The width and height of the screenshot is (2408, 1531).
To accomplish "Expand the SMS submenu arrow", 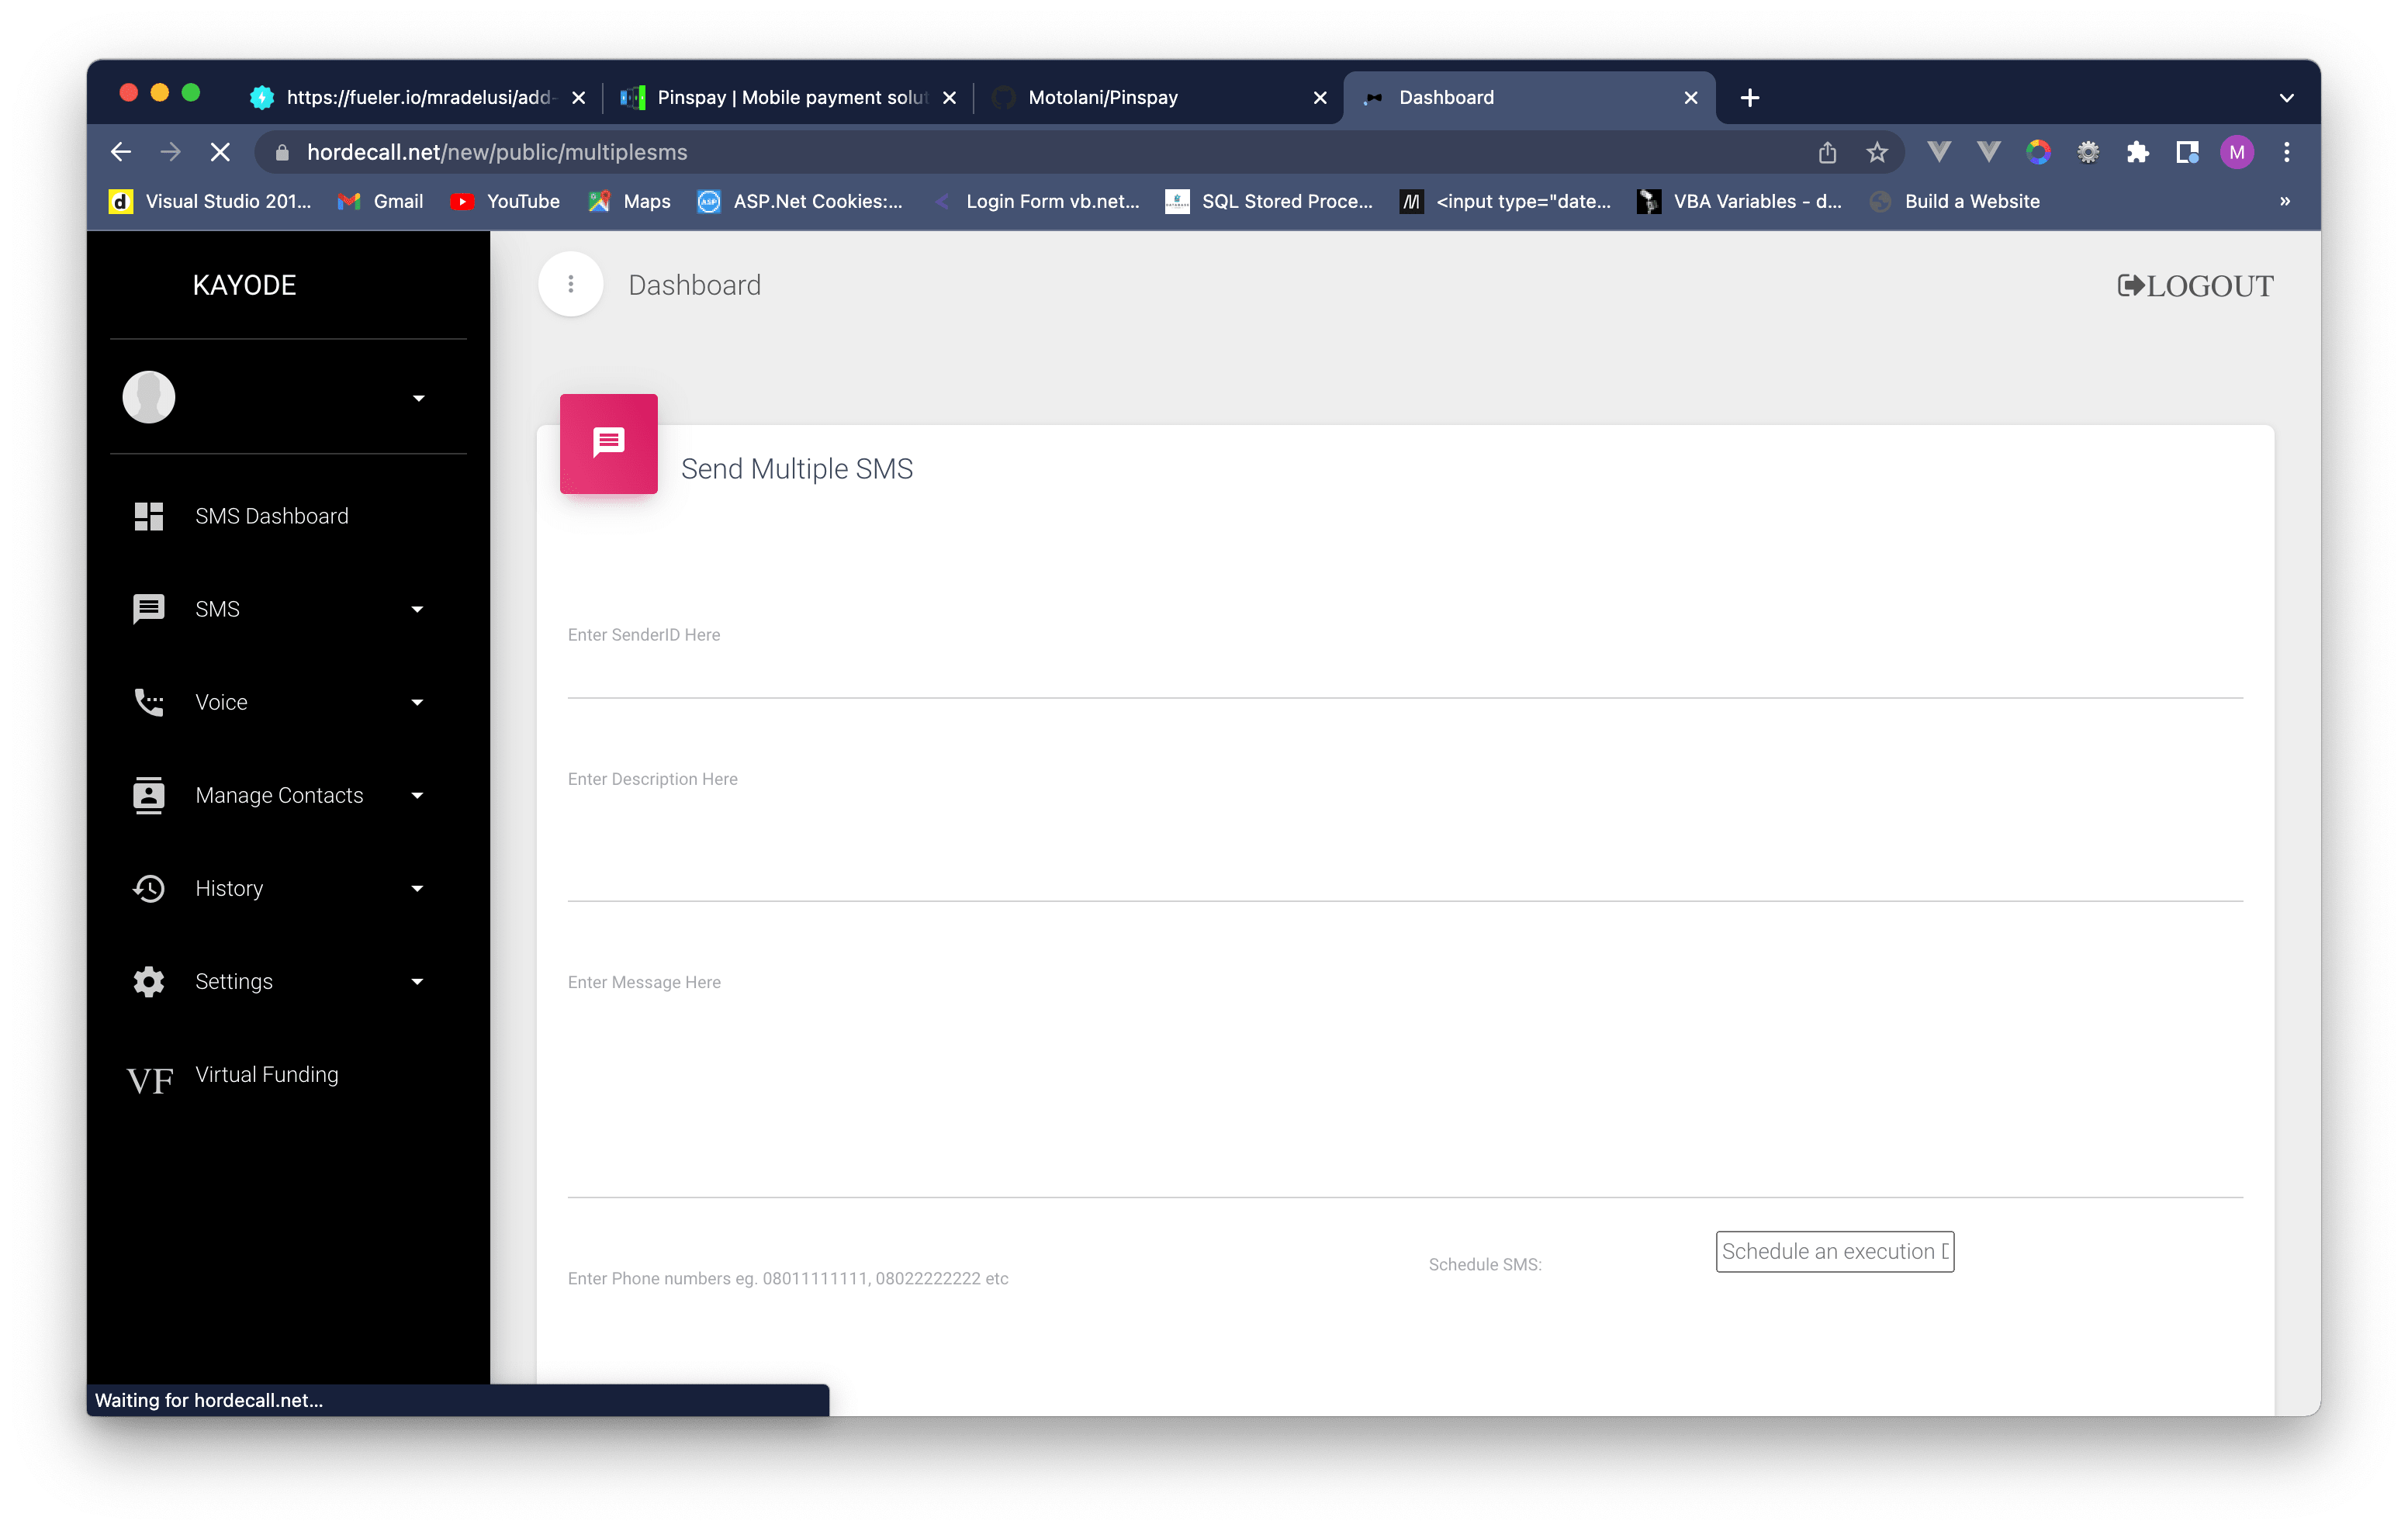I will (417, 609).
